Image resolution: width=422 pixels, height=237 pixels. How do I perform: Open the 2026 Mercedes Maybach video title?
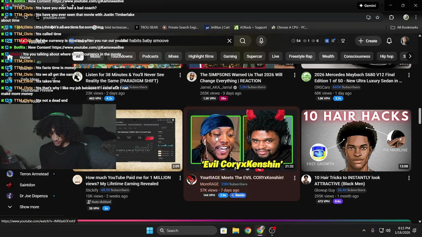tap(358, 78)
